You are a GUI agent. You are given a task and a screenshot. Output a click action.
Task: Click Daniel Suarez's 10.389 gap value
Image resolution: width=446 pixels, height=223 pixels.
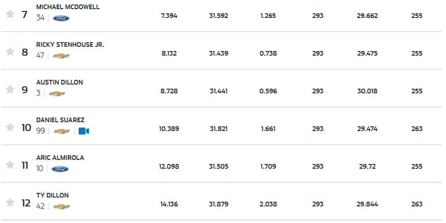click(169, 129)
